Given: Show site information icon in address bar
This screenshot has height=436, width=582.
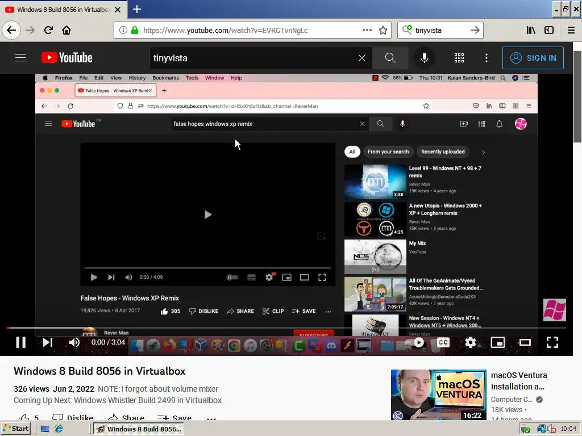Looking at the screenshot, I should coord(123,30).
